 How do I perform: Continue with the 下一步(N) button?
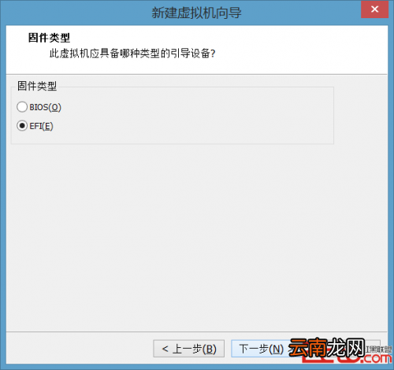pyautogui.click(x=266, y=349)
